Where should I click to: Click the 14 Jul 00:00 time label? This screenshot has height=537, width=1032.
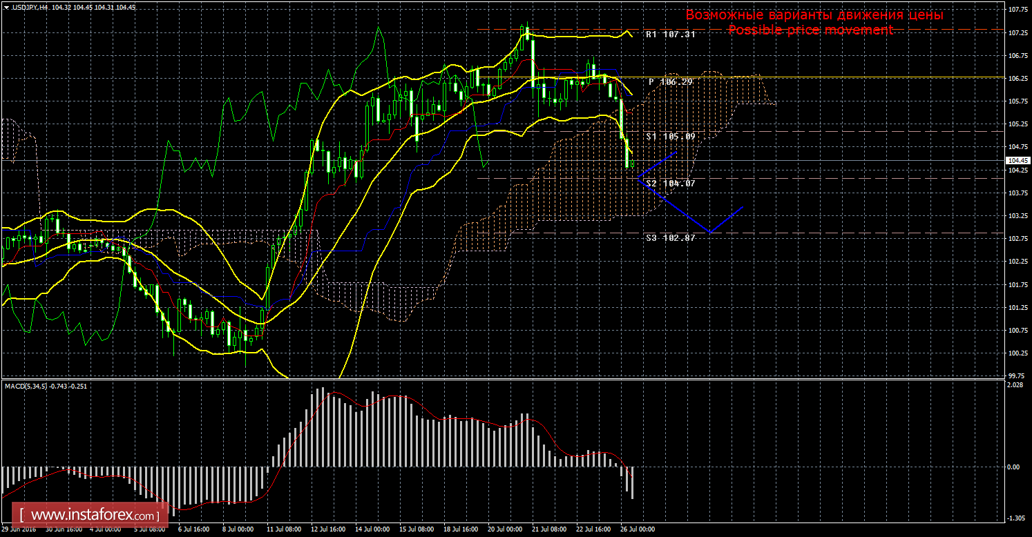[371, 530]
